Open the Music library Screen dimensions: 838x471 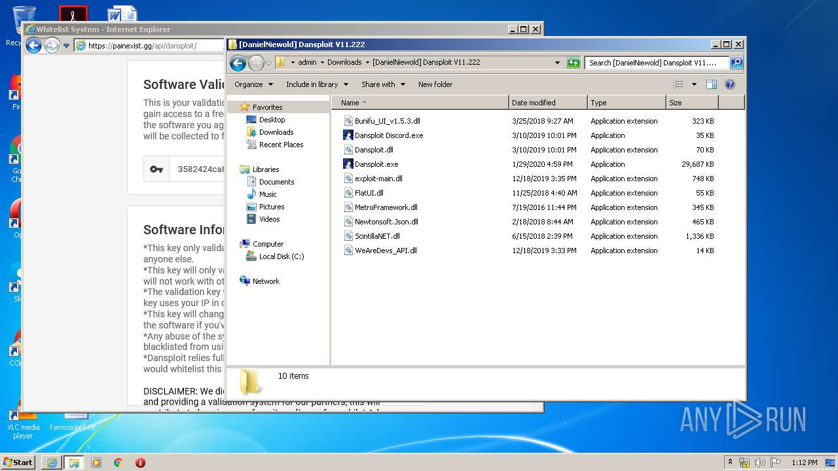(x=268, y=194)
